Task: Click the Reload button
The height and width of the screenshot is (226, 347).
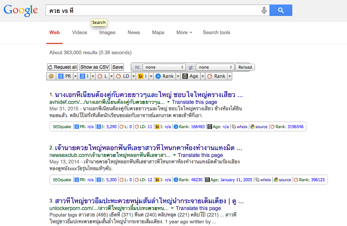Action: pos(245,67)
